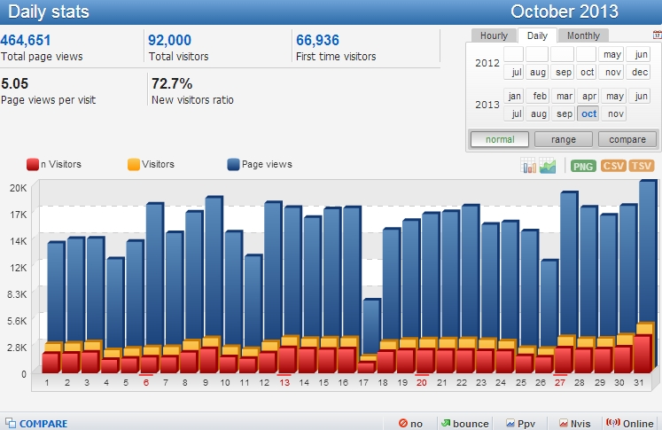Toggle the Ppv series in footer

click(x=522, y=424)
